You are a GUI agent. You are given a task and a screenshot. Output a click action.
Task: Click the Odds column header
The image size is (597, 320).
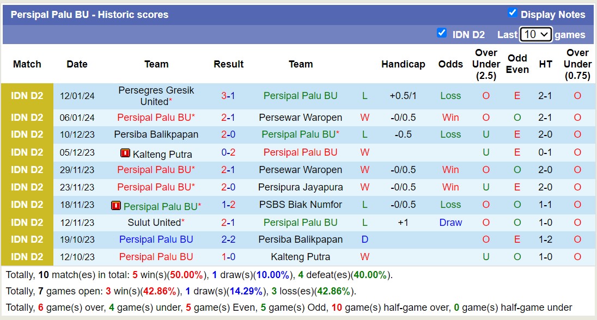click(450, 64)
